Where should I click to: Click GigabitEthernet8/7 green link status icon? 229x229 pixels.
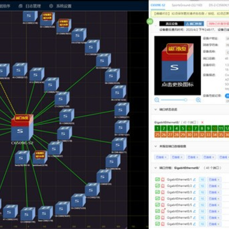[x=157, y=218]
